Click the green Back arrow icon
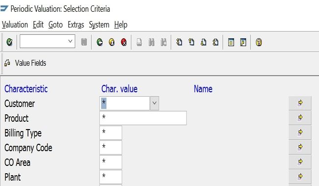 [x=100, y=42]
